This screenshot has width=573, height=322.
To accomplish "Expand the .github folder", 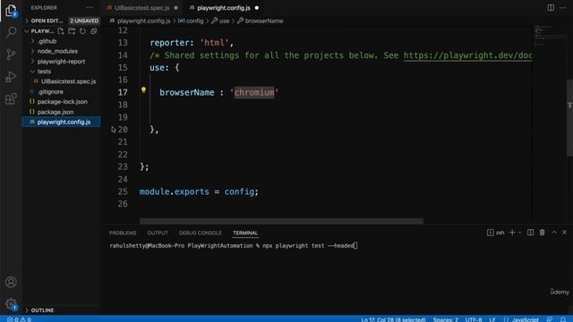I will (x=47, y=41).
